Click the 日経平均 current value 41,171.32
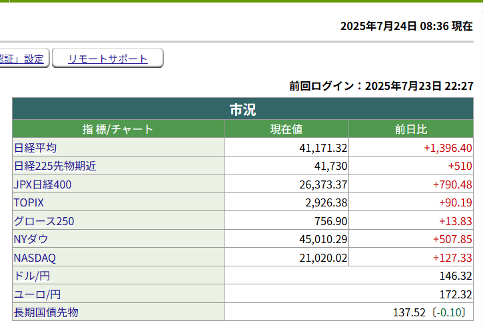483x325 pixels. pos(323,148)
